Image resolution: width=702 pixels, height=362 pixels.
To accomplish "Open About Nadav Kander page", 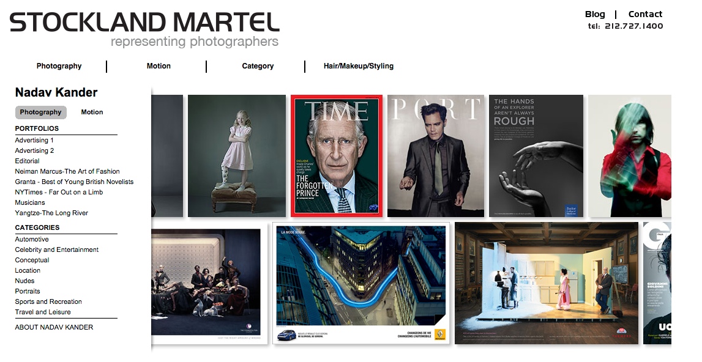I will 54,327.
